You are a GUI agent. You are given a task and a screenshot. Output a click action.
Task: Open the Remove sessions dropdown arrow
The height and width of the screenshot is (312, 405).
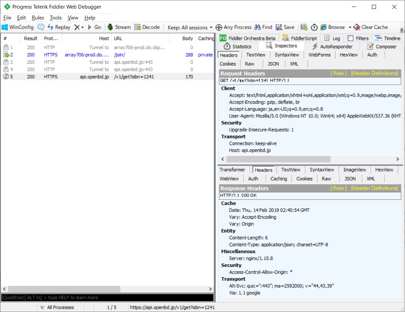[x=83, y=27]
